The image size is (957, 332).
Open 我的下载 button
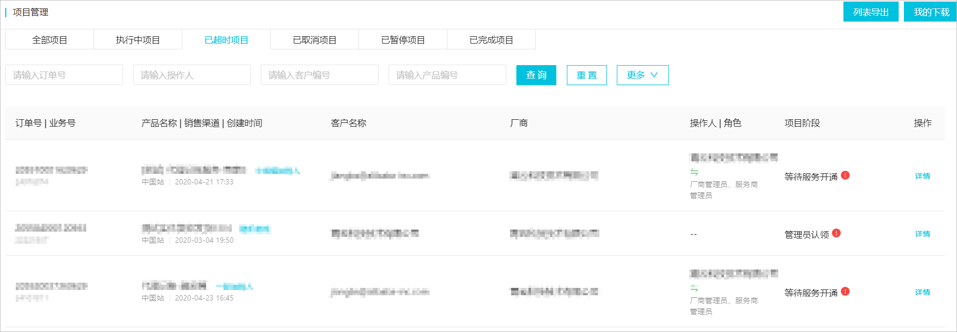931,12
